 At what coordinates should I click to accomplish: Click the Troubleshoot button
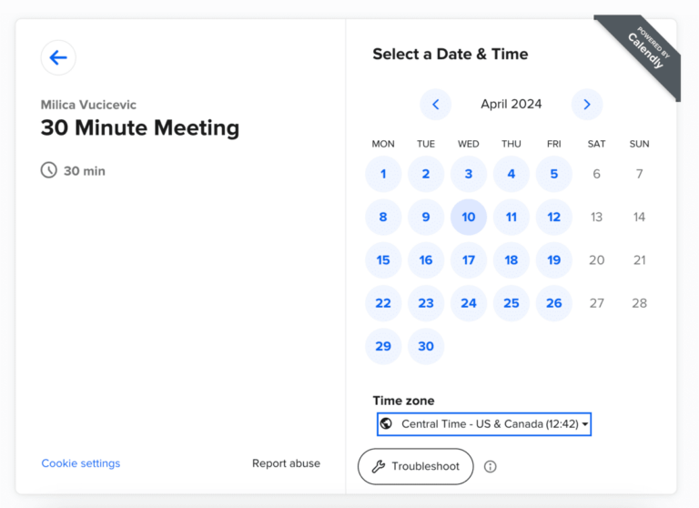(x=415, y=466)
